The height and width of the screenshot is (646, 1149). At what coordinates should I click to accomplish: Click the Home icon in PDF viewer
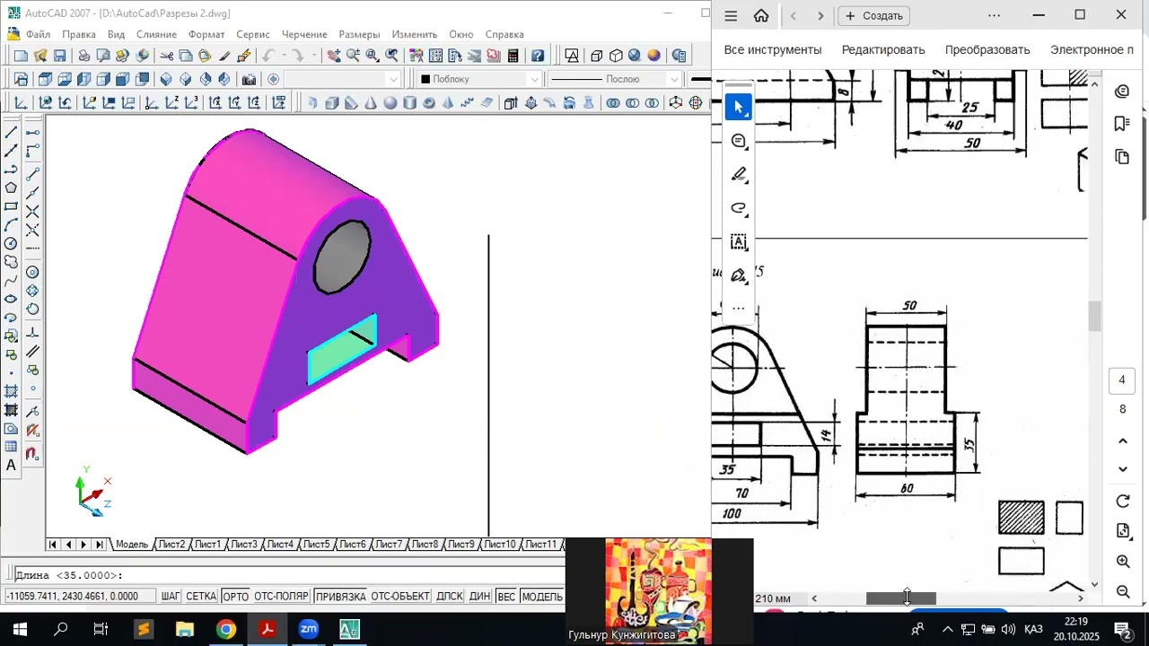point(761,15)
